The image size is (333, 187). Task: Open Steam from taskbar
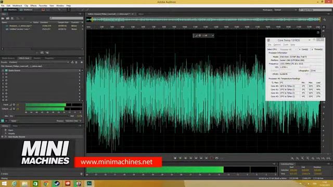click(x=57, y=183)
